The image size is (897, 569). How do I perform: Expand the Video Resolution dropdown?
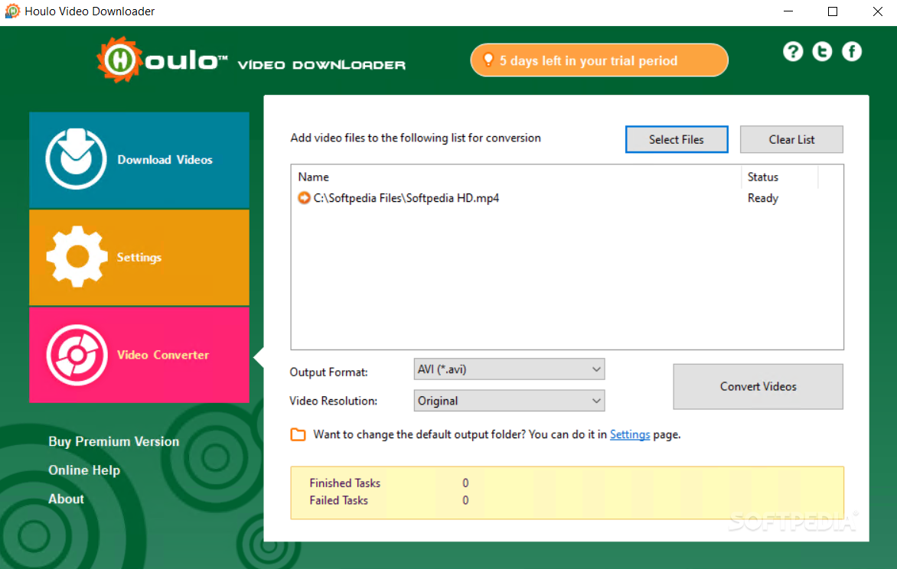point(509,401)
